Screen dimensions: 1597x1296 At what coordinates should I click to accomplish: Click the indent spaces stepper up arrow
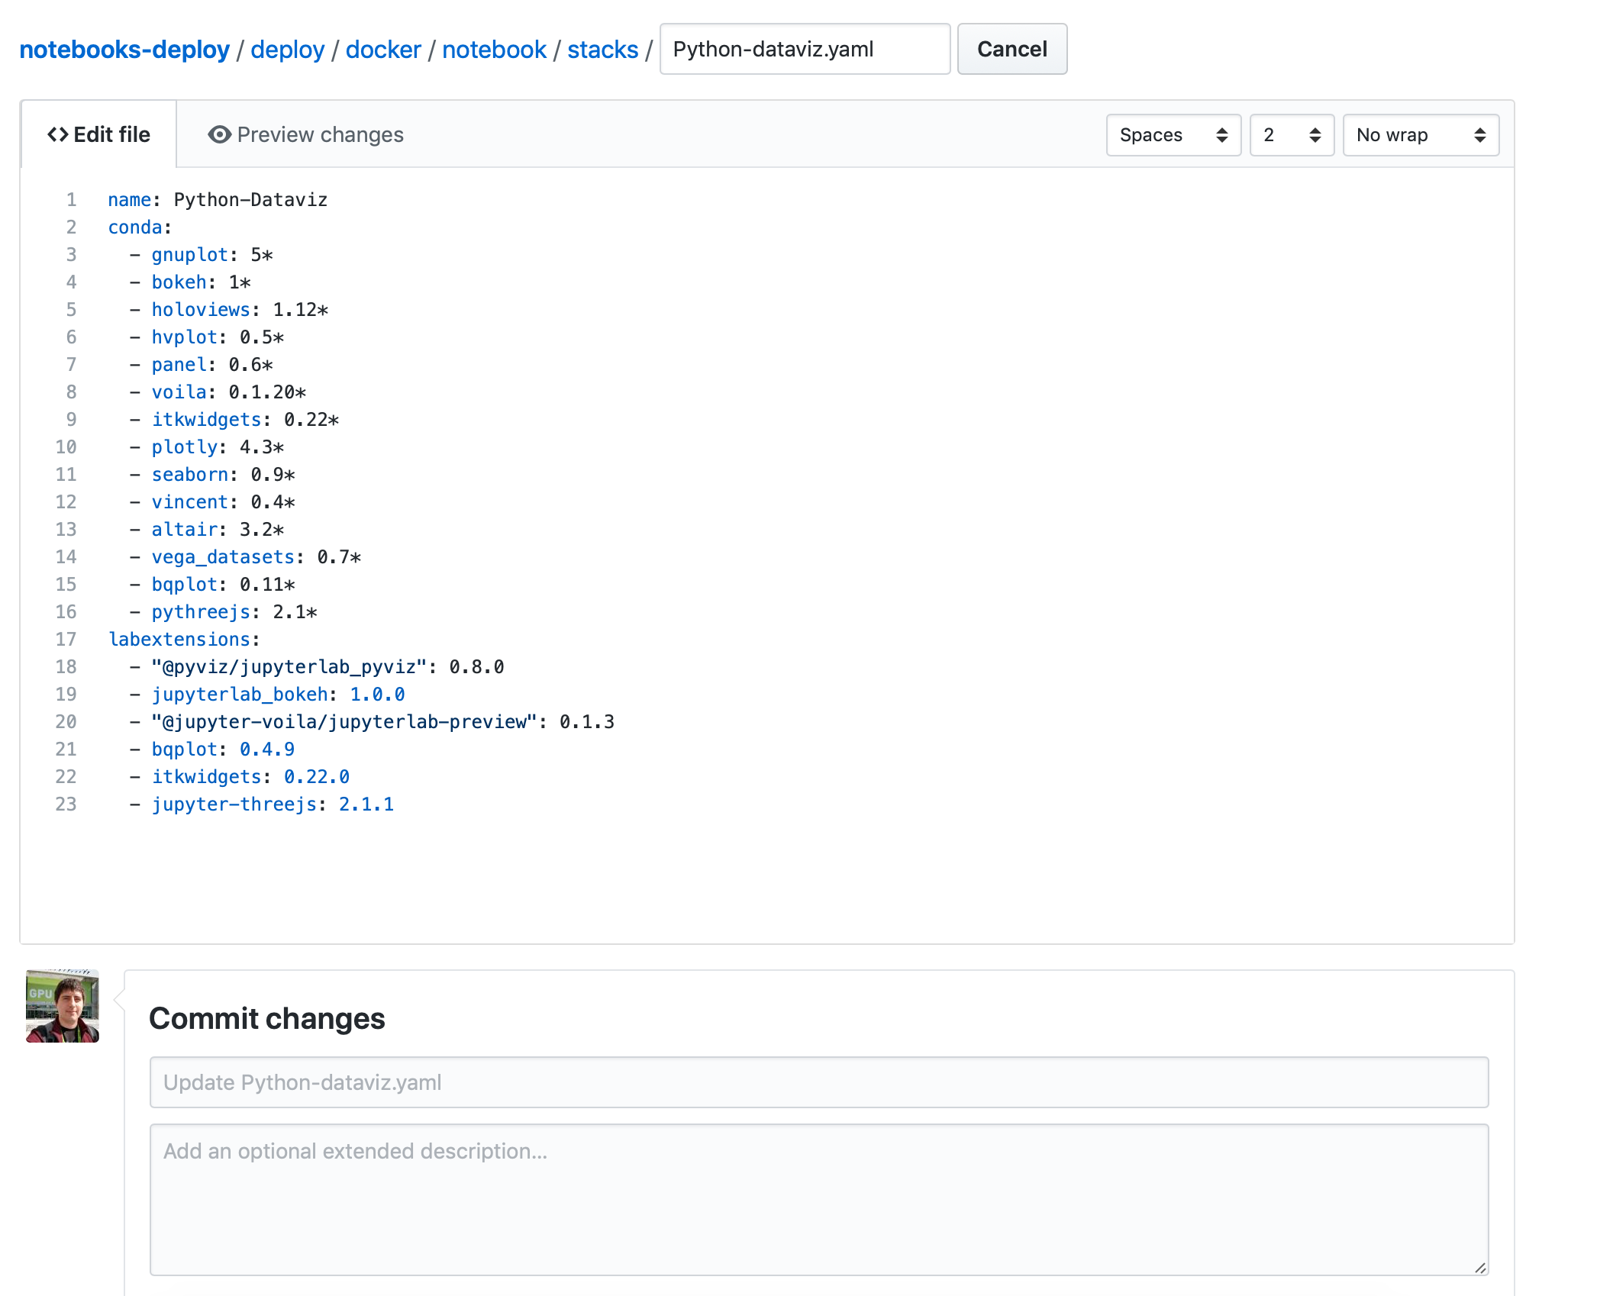(1313, 128)
